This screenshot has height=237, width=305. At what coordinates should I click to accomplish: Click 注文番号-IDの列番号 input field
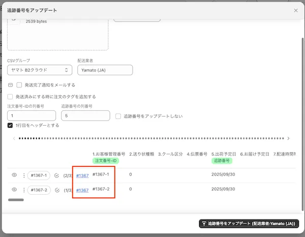point(30,116)
